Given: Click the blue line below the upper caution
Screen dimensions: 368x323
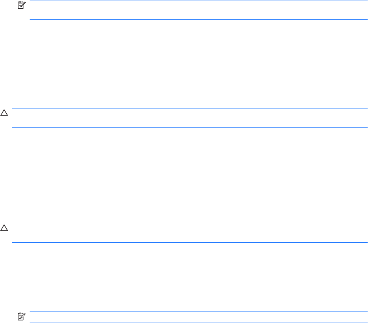Looking at the screenshot, I should pos(190,127).
